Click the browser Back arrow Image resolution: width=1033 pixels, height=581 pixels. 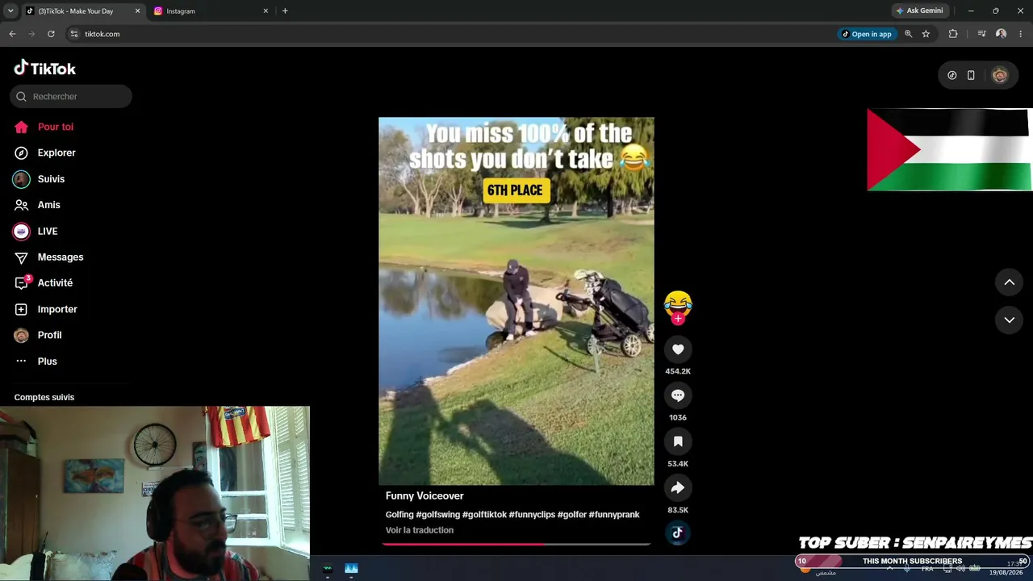coord(12,34)
